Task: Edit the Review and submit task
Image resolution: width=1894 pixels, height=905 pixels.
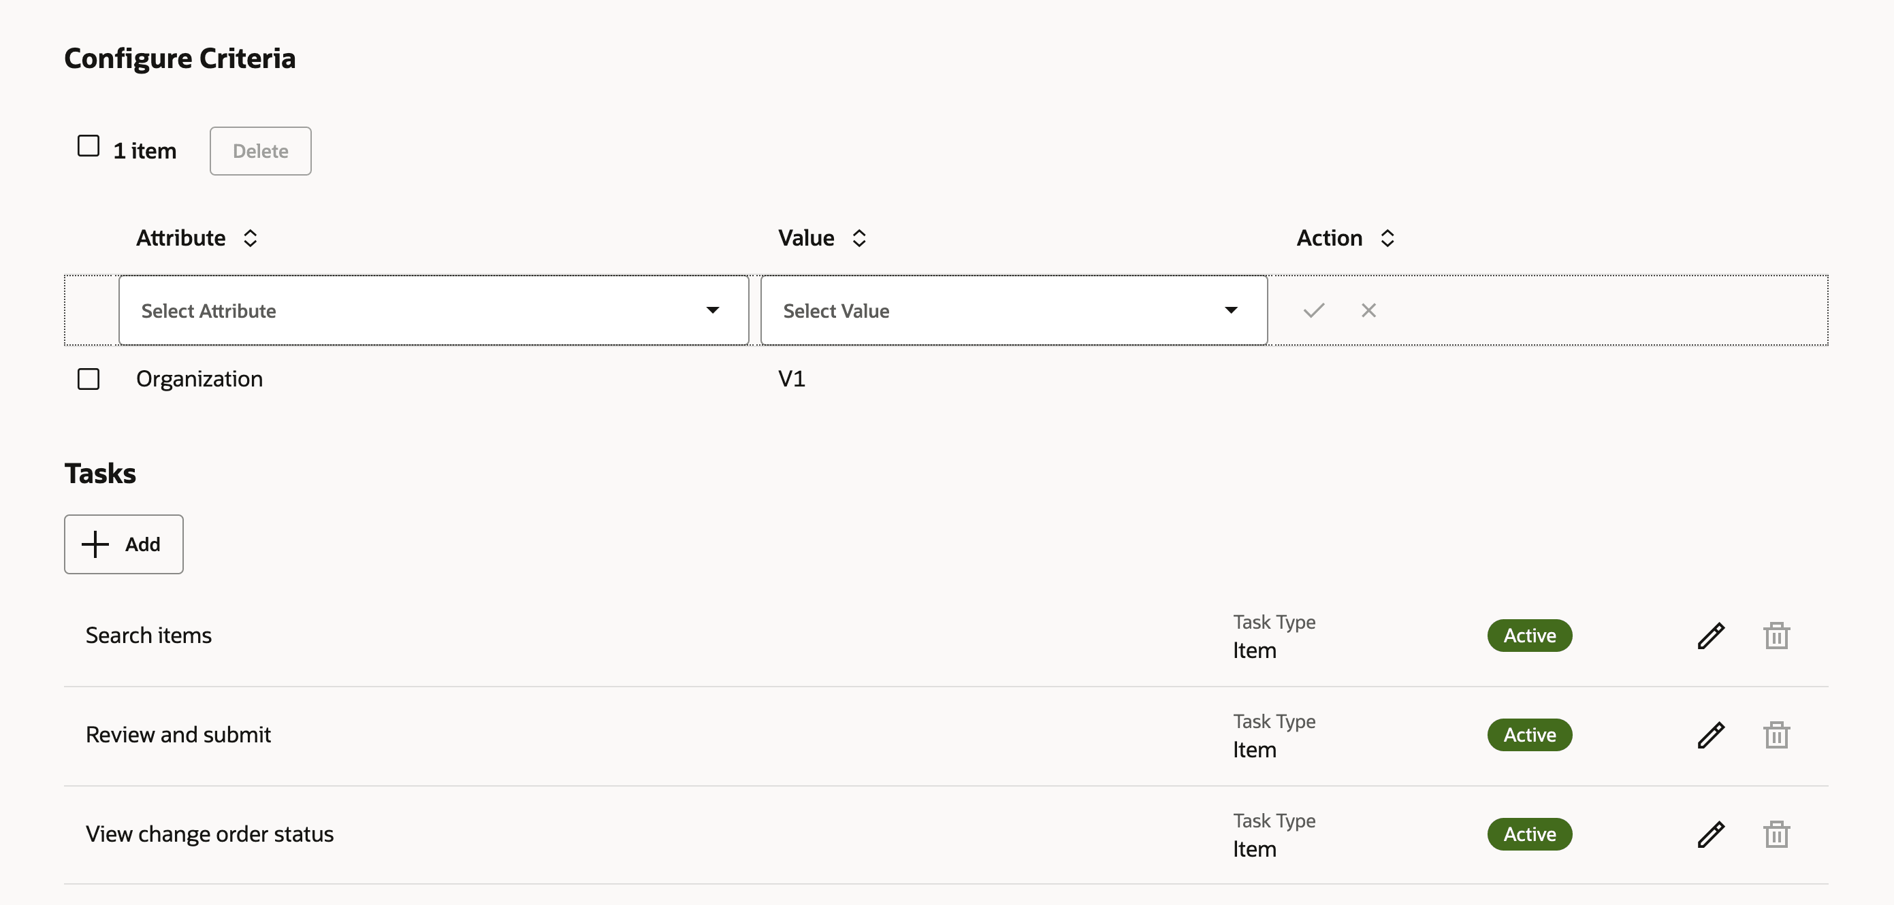Action: [1710, 735]
